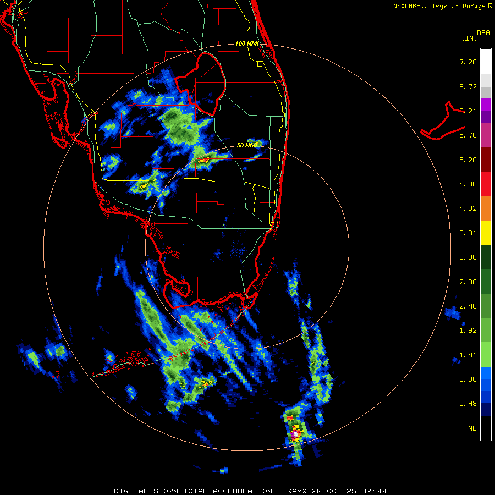Viewport: 495px width, 495px height.
Task: Click the [IN] units label
Action: (x=470, y=38)
